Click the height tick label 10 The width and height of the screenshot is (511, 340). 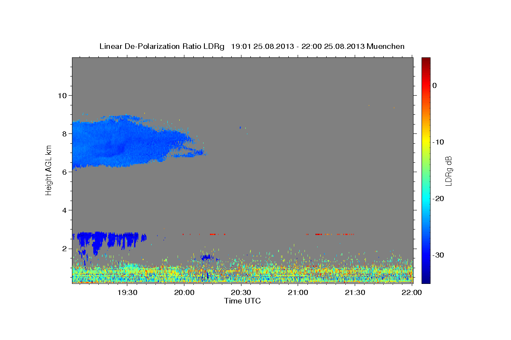62,95
